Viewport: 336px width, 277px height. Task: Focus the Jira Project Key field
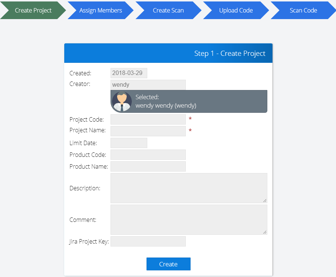[148, 241]
